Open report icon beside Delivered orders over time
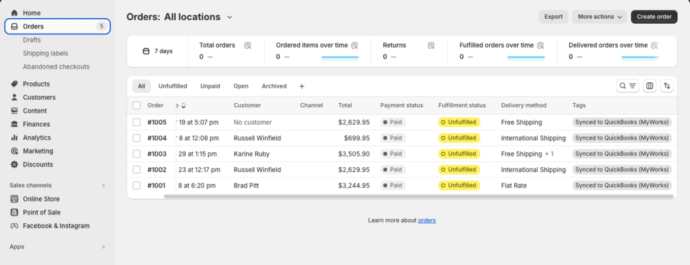Image resolution: width=690 pixels, height=265 pixels. point(654,45)
